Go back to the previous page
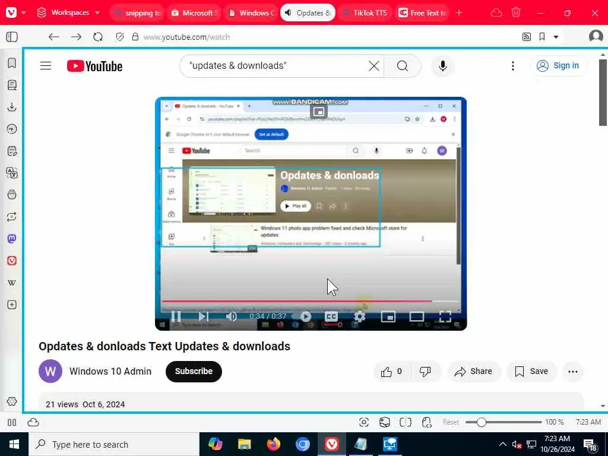608x456 pixels. (x=54, y=37)
